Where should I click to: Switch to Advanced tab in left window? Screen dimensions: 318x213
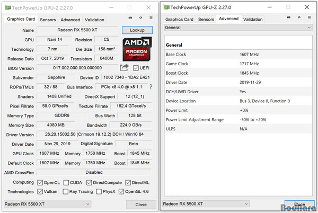tap(70, 20)
